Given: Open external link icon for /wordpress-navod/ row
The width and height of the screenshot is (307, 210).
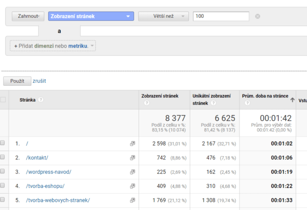Looking at the screenshot, I should [133, 172].
